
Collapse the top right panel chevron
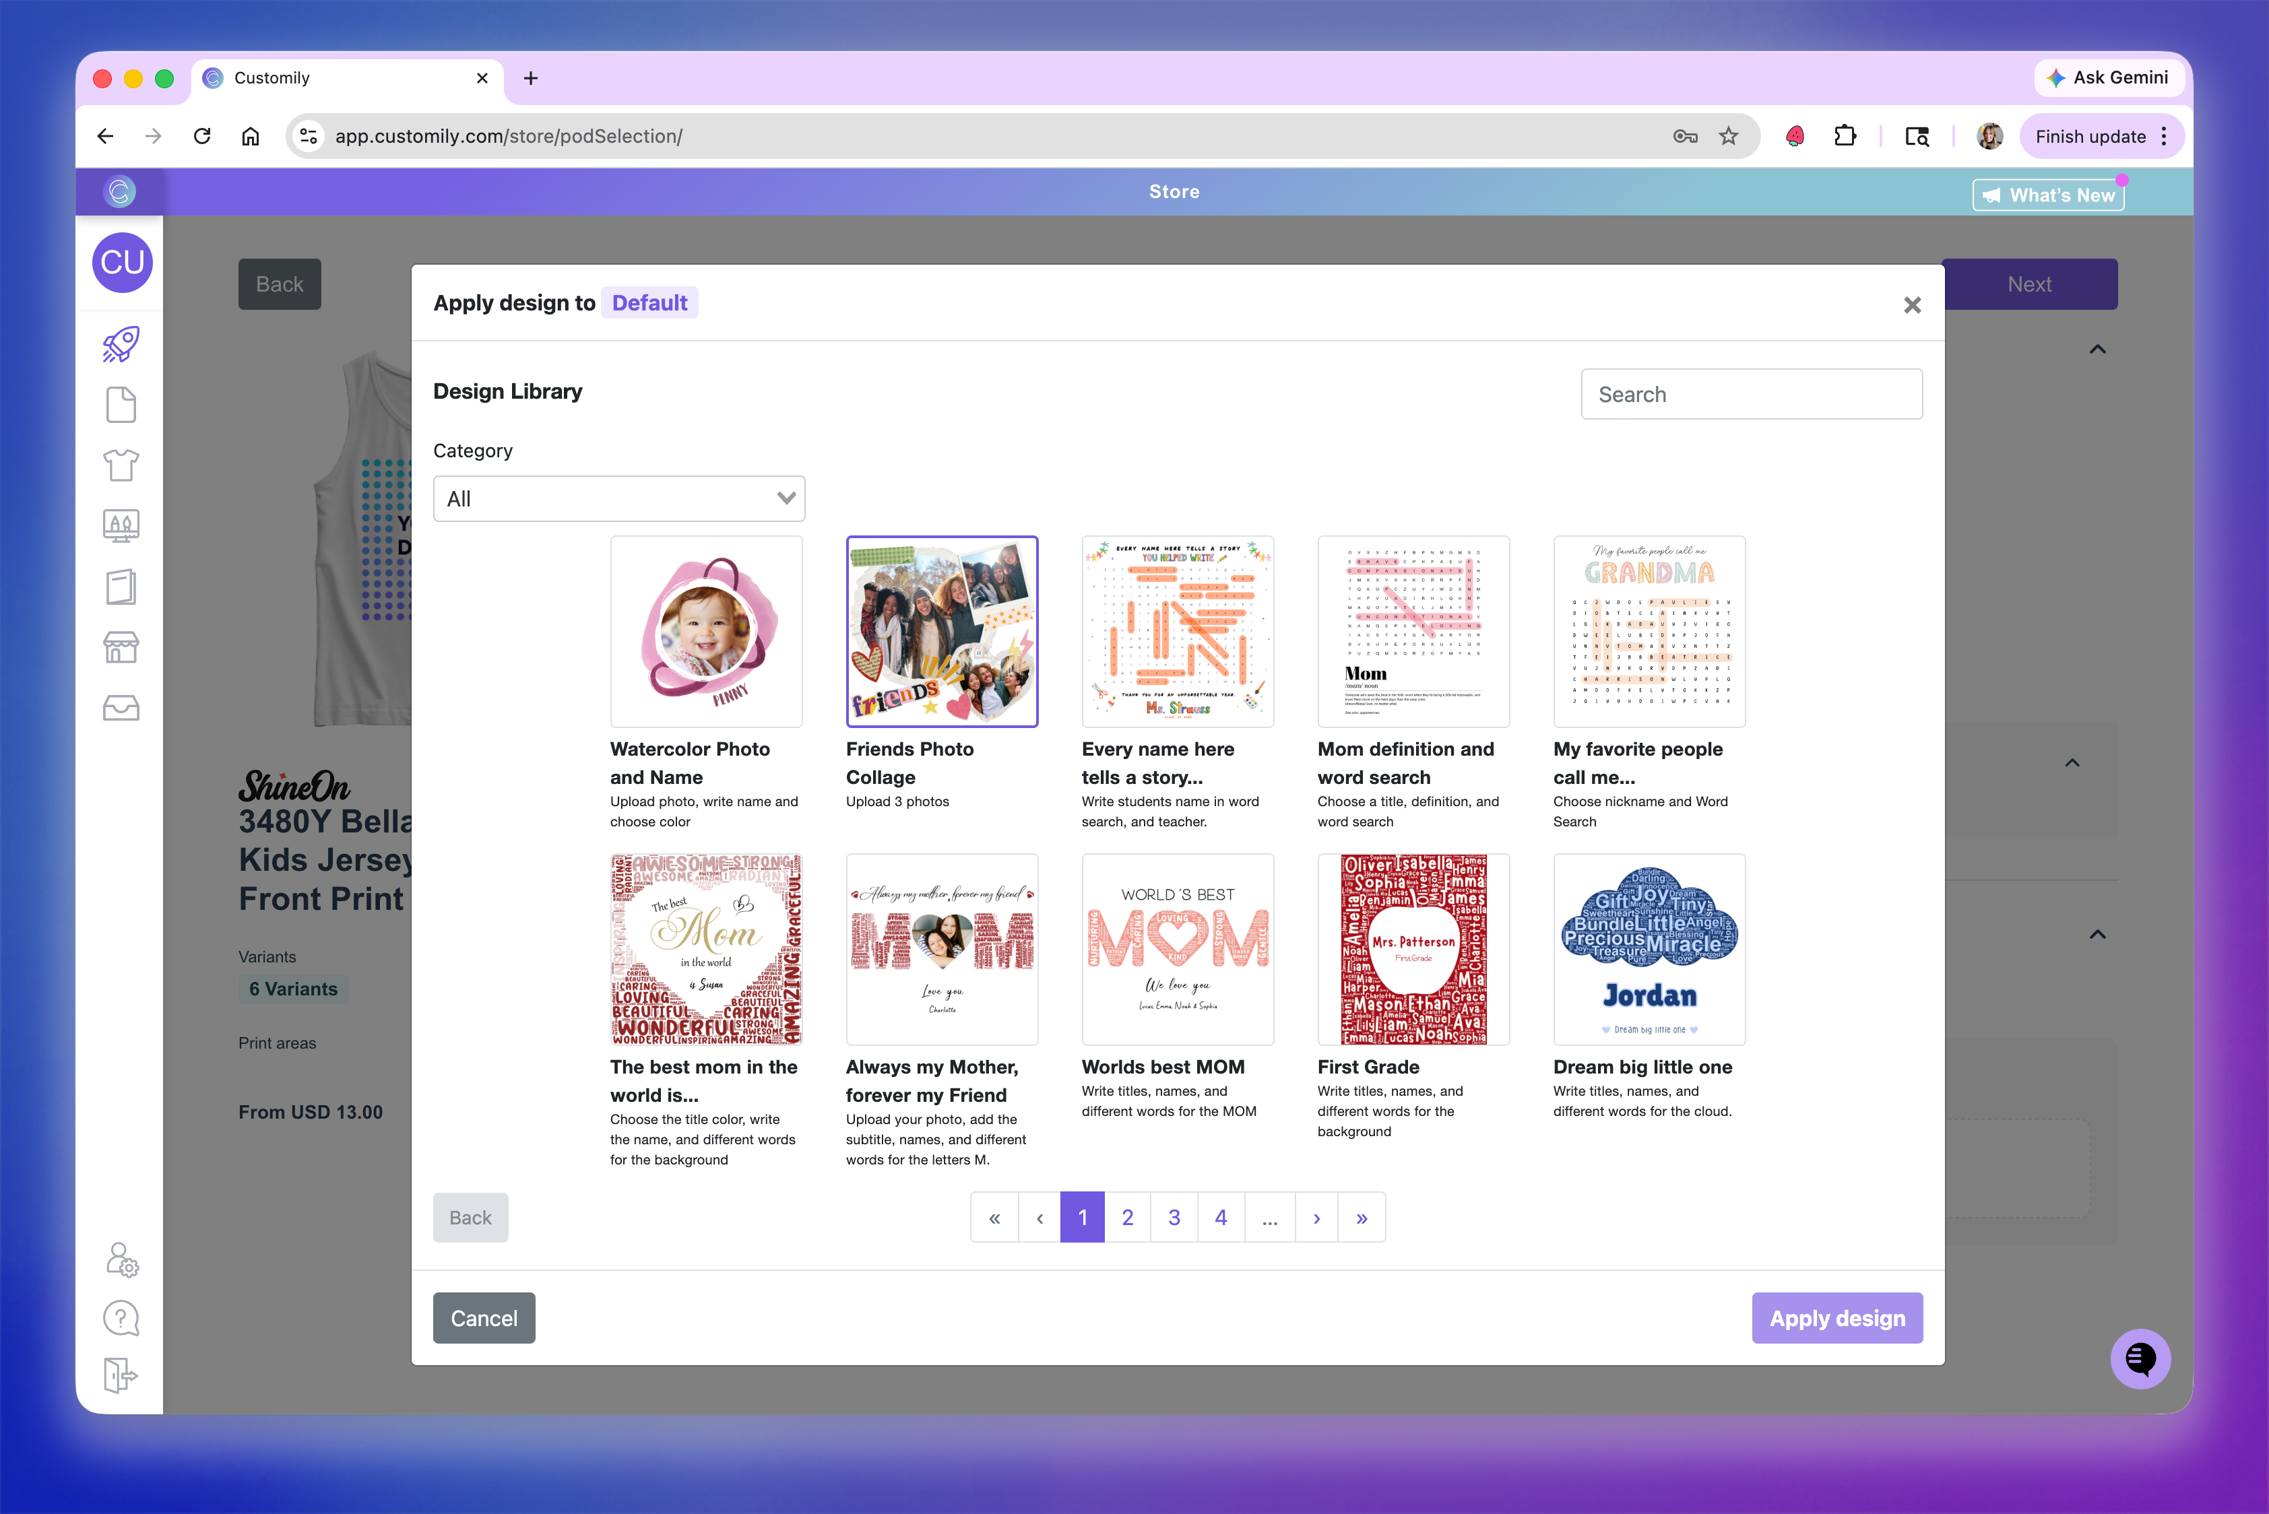(2097, 350)
